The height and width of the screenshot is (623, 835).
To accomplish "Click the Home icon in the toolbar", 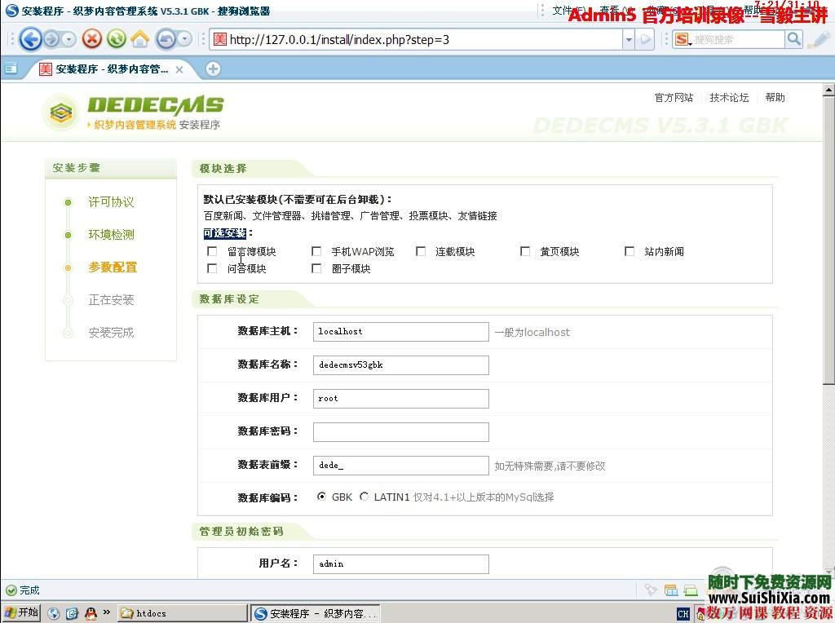I will click(140, 39).
